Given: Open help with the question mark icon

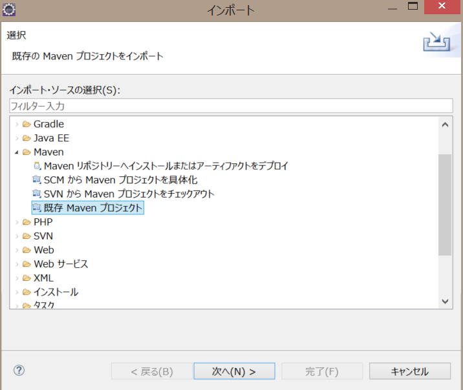Looking at the screenshot, I should 19,370.
